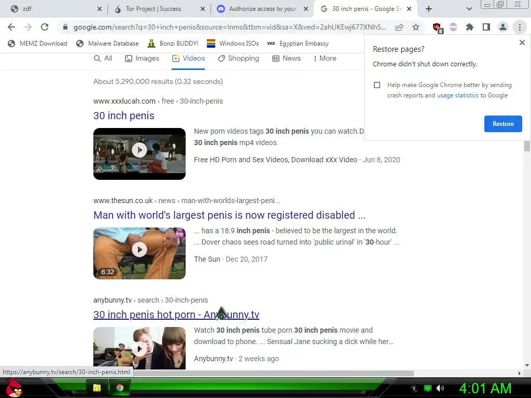The image size is (531, 398).
Task: Click the share page icon in address bar
Action: click(399, 27)
